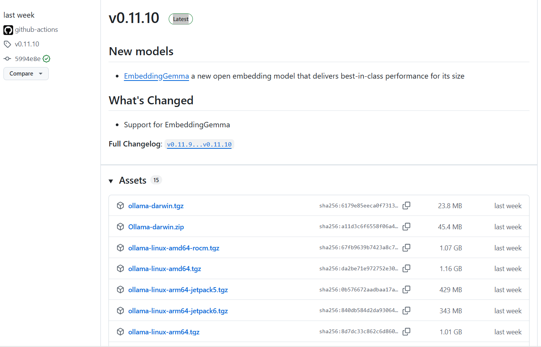Image resolution: width=541 pixels, height=347 pixels.
Task: Click 'last week' date of ollama-linux-arm64.tgz
Action: (508, 332)
